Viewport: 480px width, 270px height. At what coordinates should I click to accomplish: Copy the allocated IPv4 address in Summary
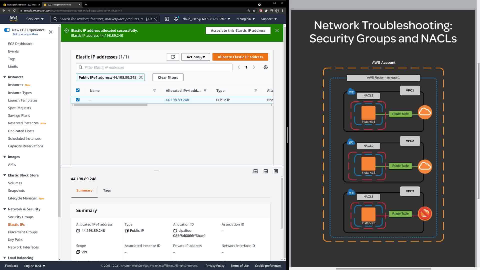[78, 231]
